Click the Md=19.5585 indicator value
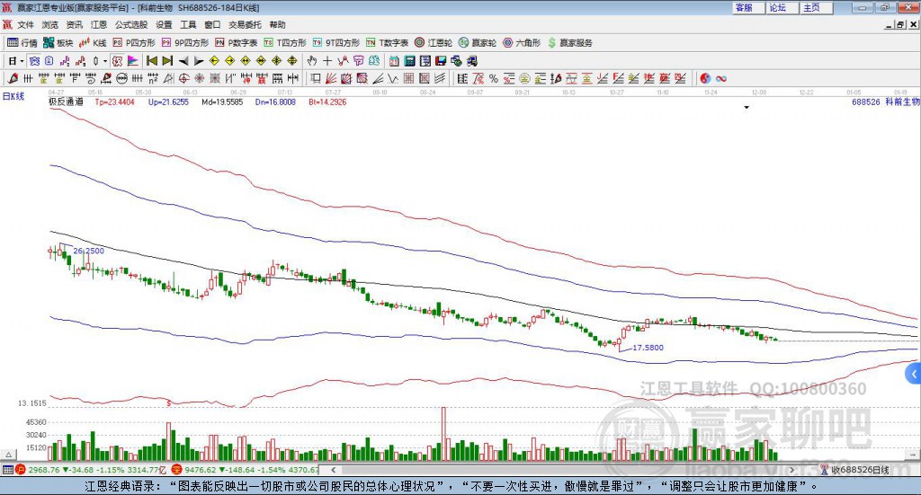 click(222, 102)
